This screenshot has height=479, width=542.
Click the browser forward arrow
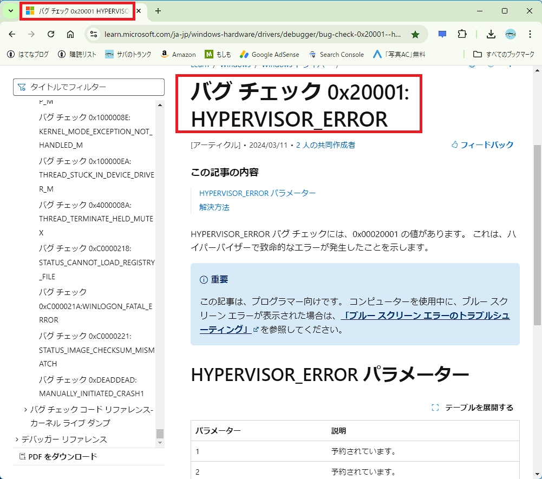click(x=31, y=34)
